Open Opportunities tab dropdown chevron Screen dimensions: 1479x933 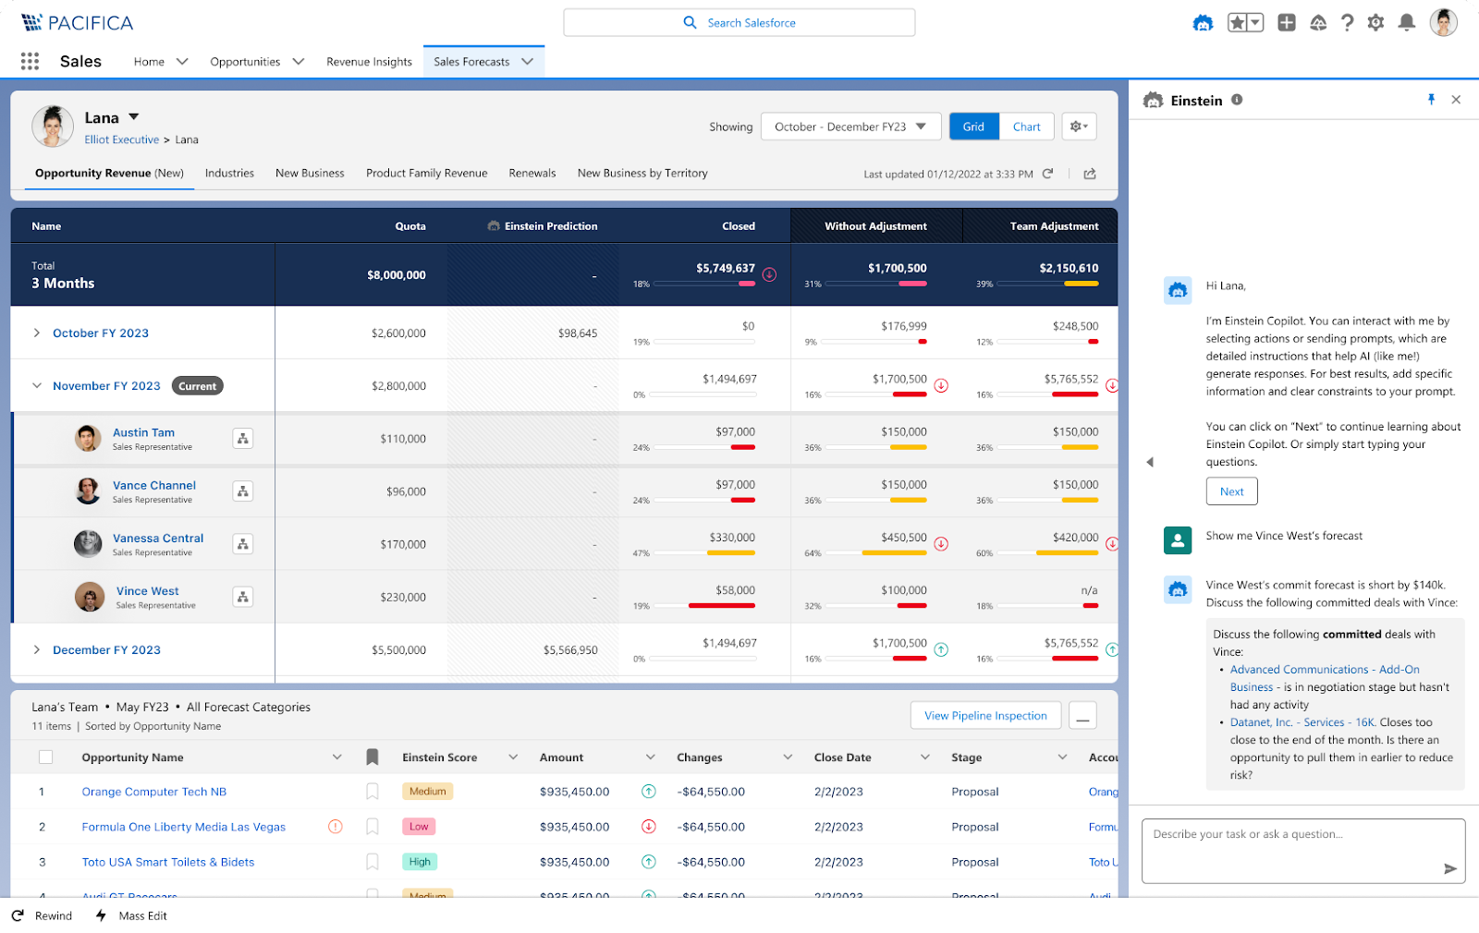[x=299, y=62]
